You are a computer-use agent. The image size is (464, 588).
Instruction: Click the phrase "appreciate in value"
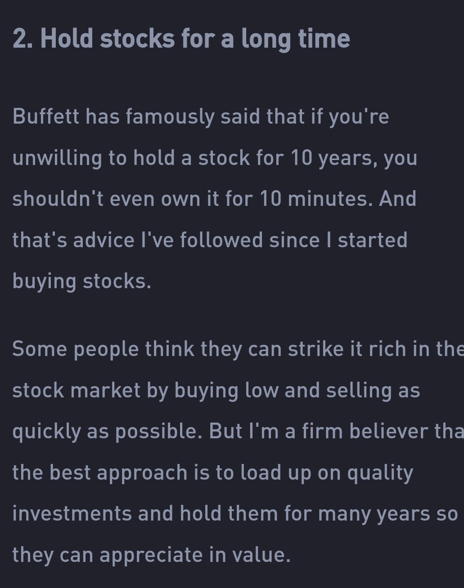click(x=194, y=555)
